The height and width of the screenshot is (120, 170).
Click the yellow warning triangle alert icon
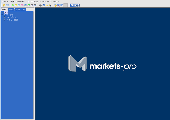tap(47, 5)
